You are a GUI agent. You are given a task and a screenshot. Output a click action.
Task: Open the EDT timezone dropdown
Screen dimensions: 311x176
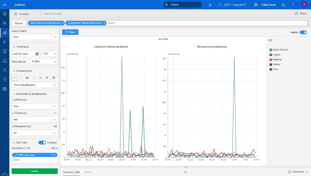point(50,54)
